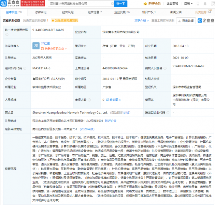
Task: Focus the company name search field
Action: click(x=80, y=4)
